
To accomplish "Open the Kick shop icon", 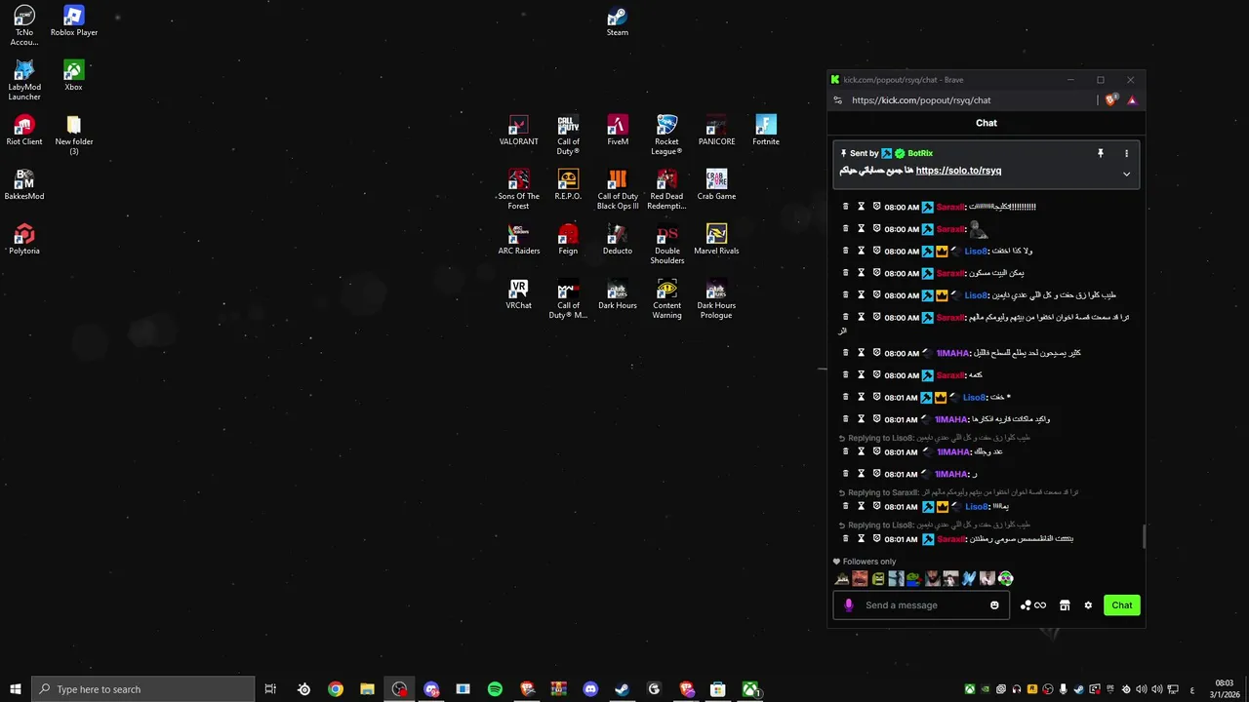I will click(x=1065, y=605).
